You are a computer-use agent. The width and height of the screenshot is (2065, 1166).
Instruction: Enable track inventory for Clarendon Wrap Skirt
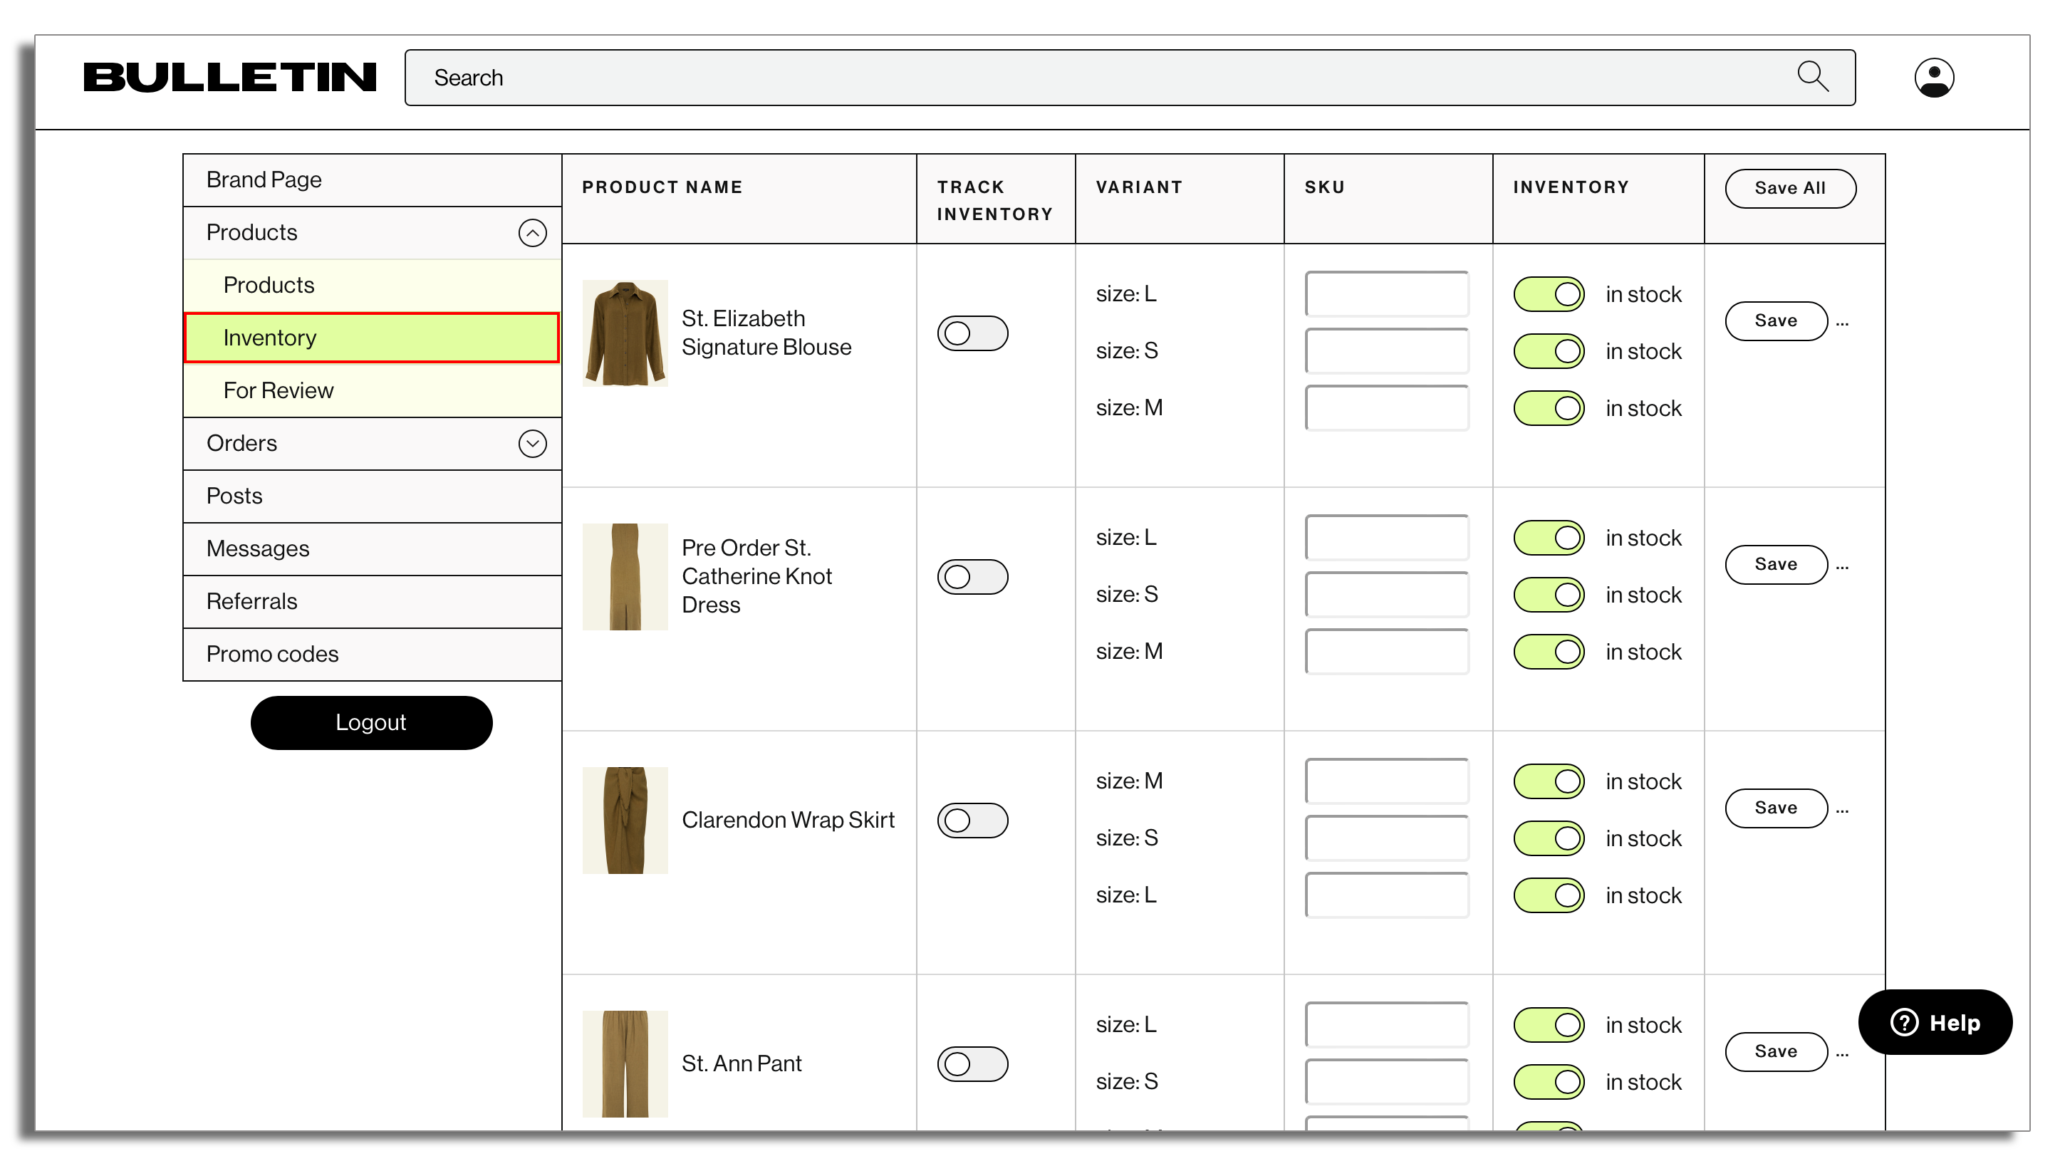[972, 821]
